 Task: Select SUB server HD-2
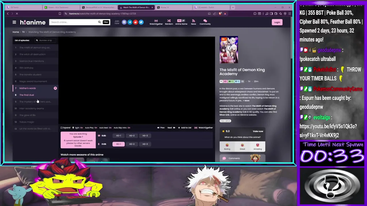(132, 136)
